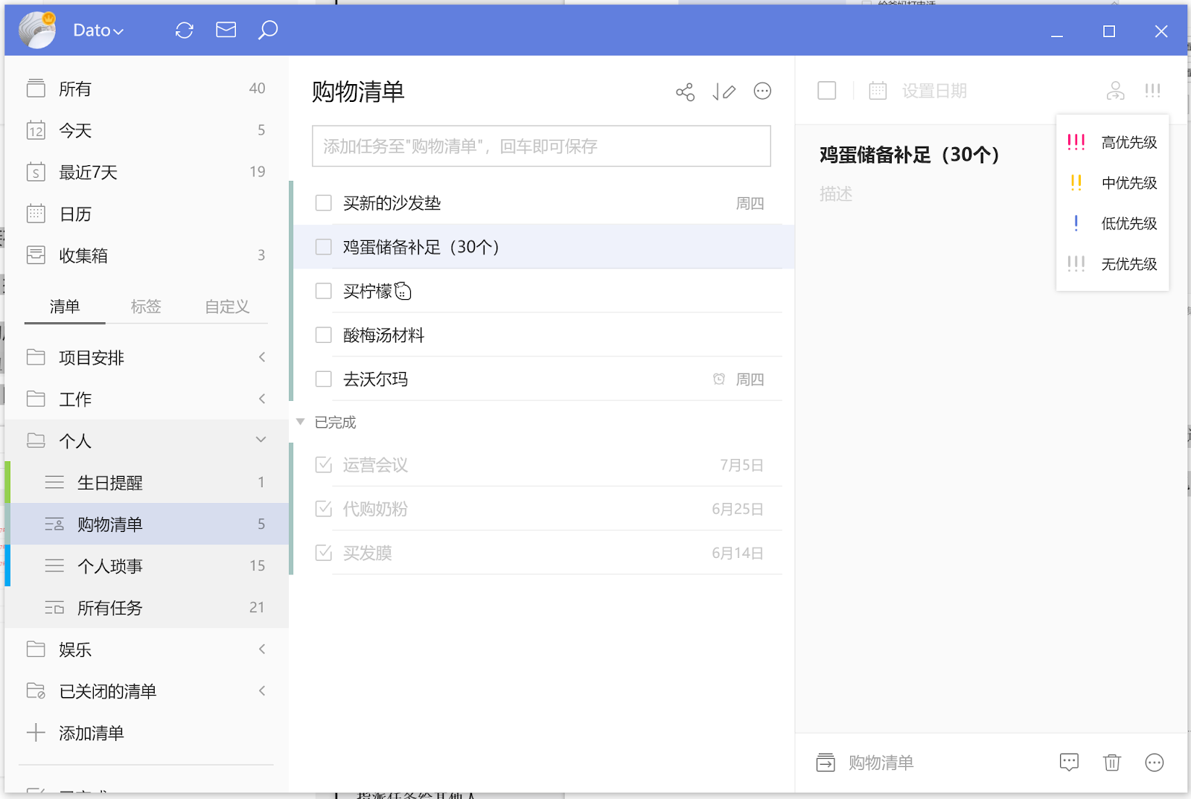Click the sync refresh icon
This screenshot has height=799, width=1191.
[x=184, y=31]
